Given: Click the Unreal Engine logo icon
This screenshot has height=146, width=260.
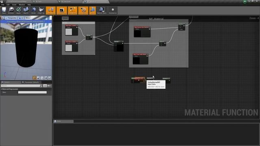Looking at the screenshot, I should coord(2,2).
